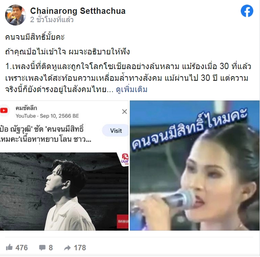Click the video title 'ป๋อ ณัฐวุฒิ' headline

point(46,134)
